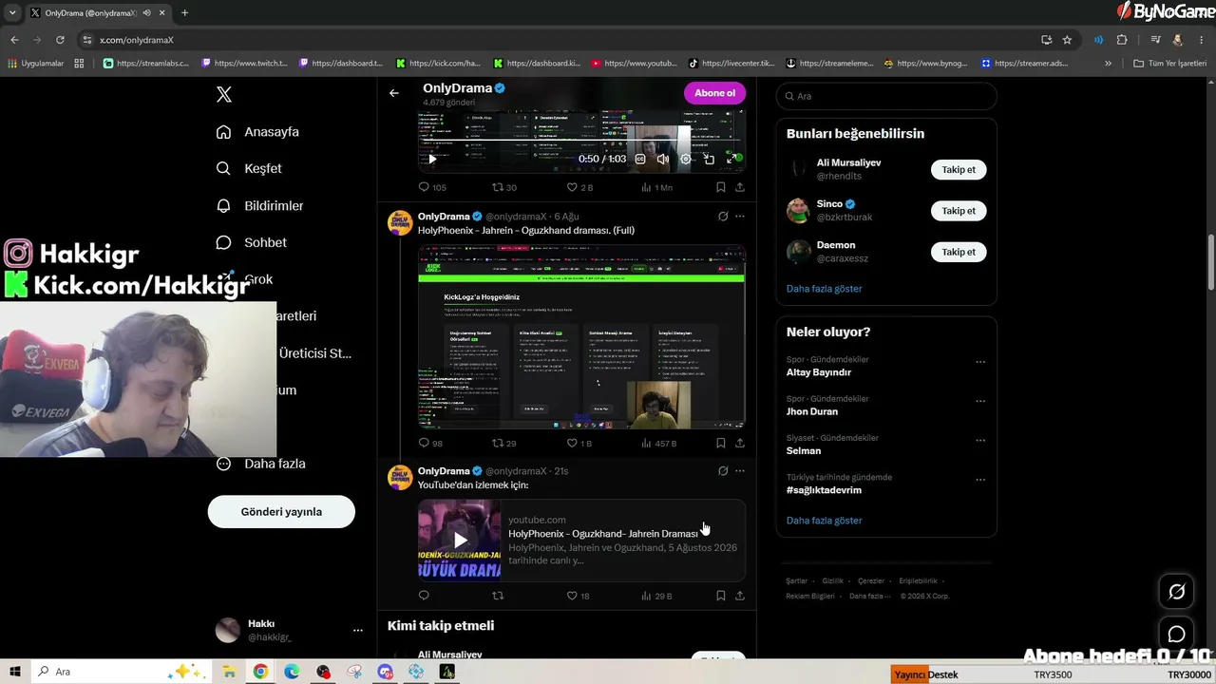This screenshot has height=684, width=1216.
Task: Expand the video to fullscreen
Action: [x=731, y=159]
